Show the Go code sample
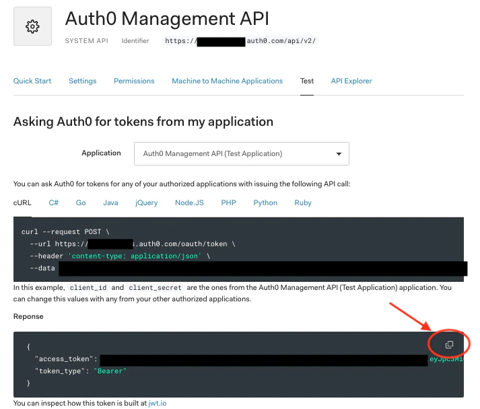Image resolution: width=480 pixels, height=409 pixels. pyautogui.click(x=81, y=202)
